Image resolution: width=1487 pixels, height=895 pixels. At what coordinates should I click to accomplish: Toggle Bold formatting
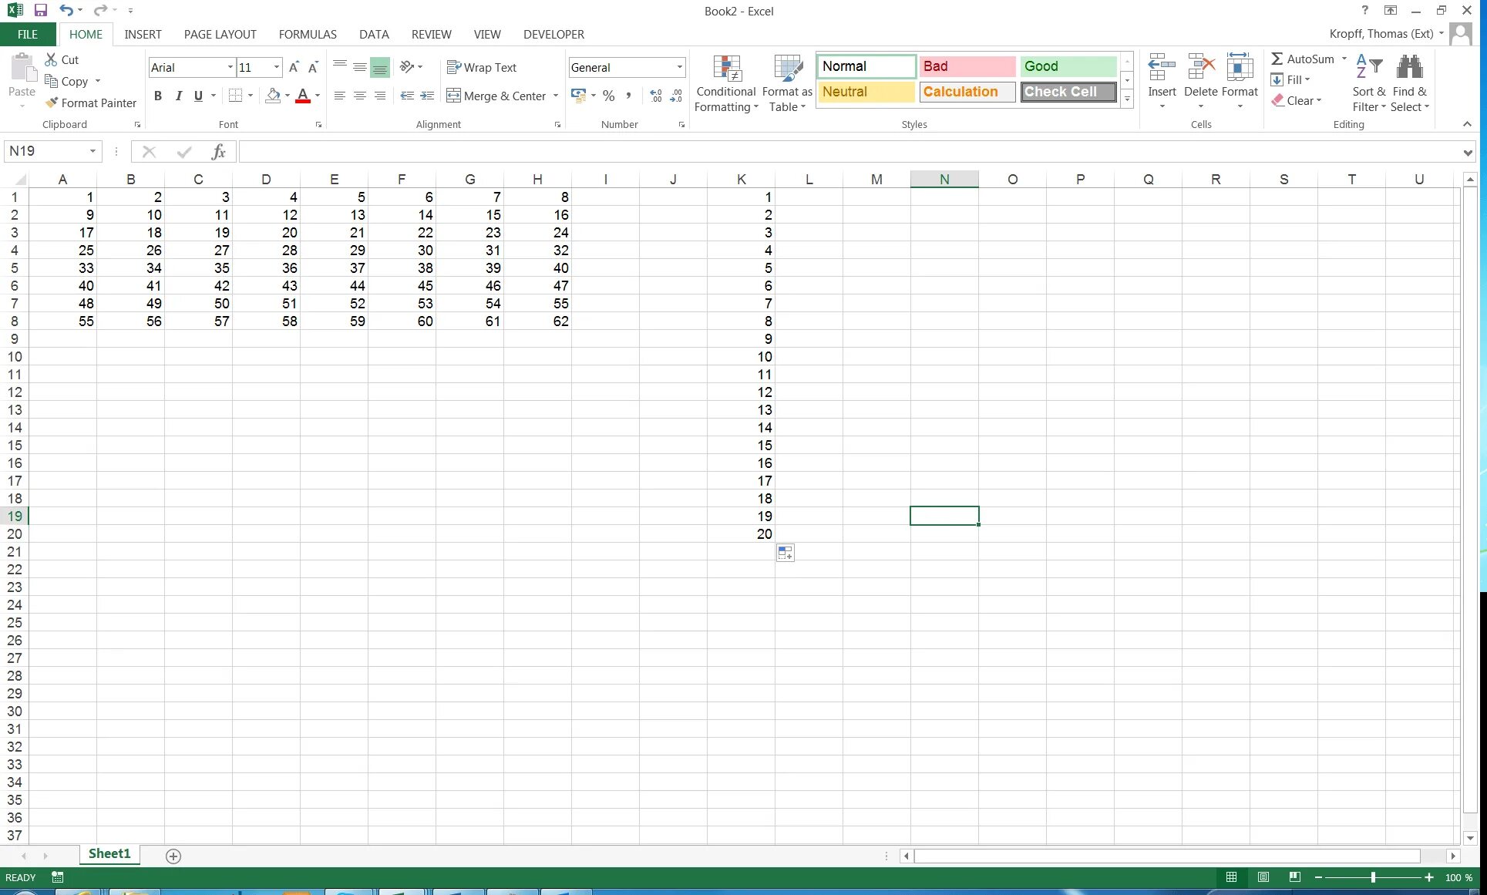pyautogui.click(x=158, y=96)
